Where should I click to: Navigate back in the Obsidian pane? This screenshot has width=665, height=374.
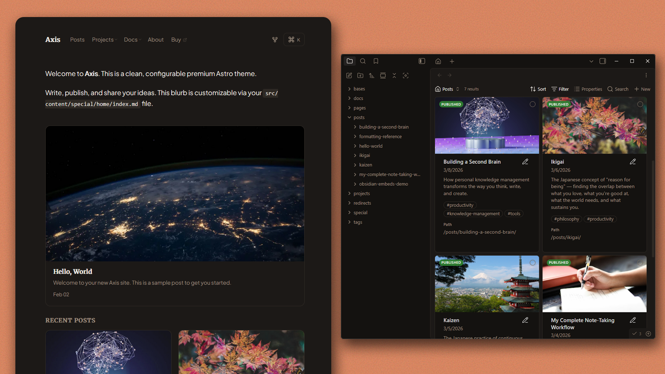(439, 75)
